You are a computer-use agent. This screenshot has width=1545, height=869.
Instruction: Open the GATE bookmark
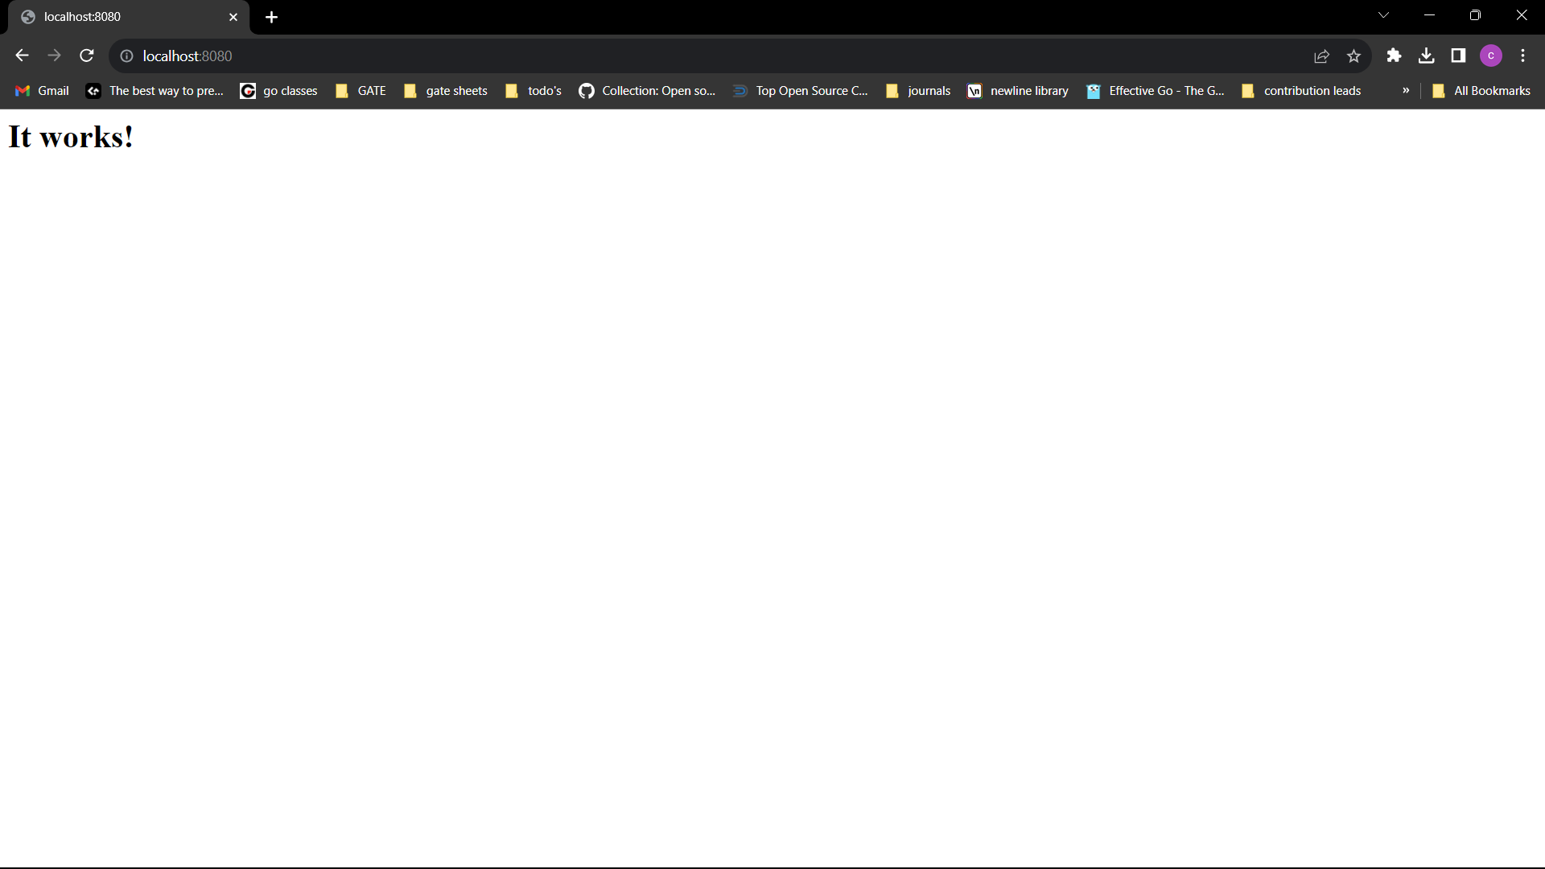click(372, 90)
